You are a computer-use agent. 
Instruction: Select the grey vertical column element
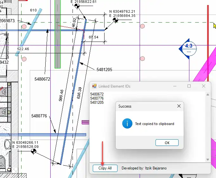pos(58,35)
